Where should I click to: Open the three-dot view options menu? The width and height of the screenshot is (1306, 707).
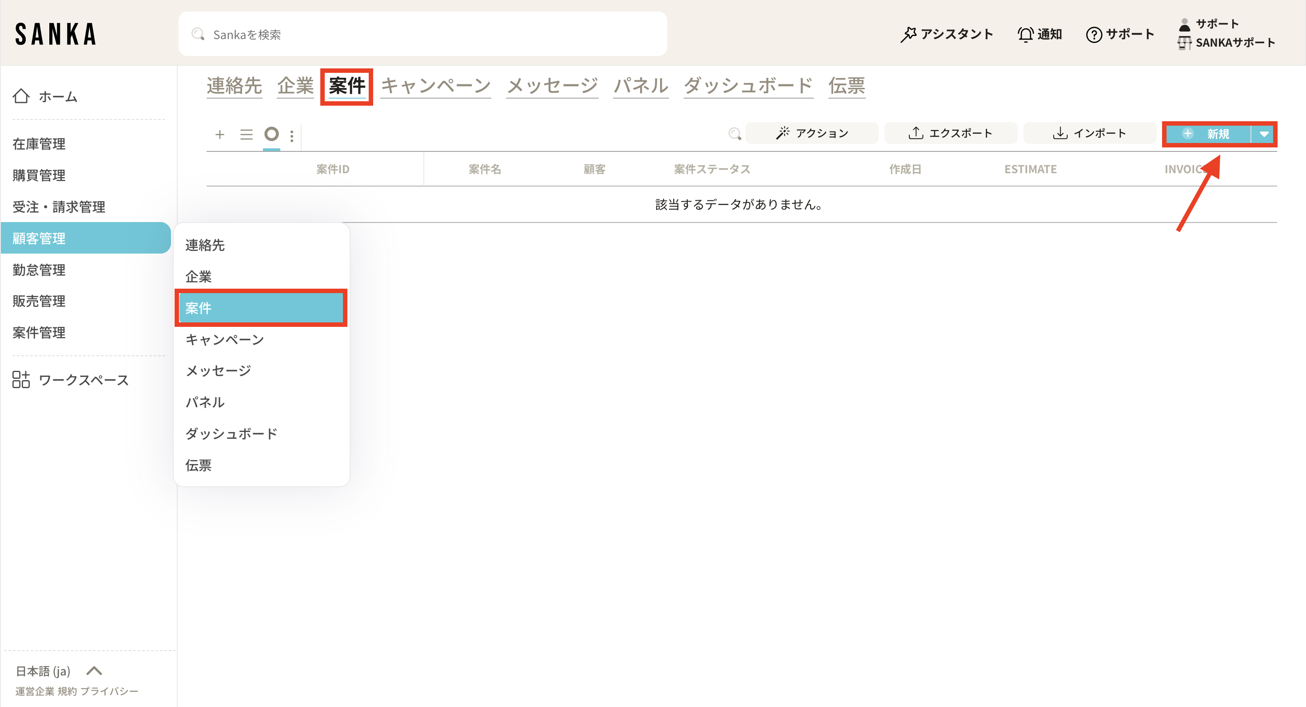point(291,136)
